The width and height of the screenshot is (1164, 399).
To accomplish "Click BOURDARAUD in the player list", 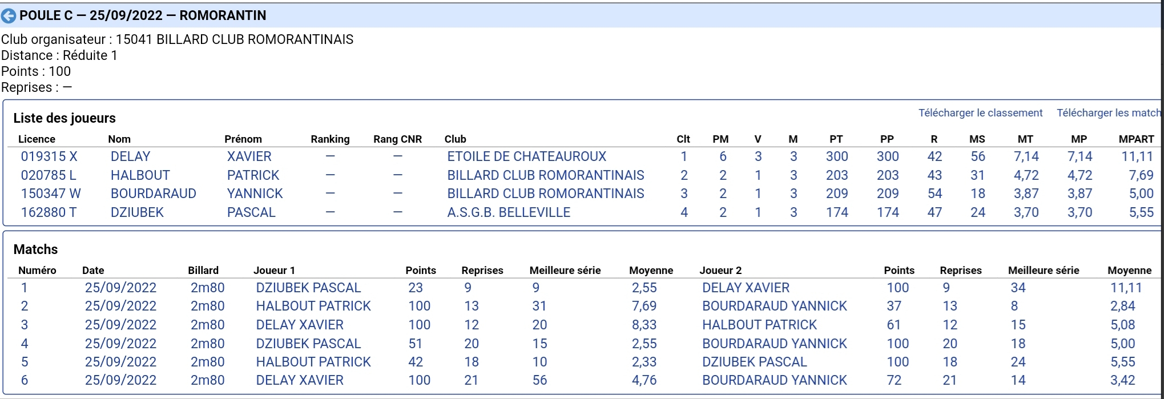I will [153, 194].
